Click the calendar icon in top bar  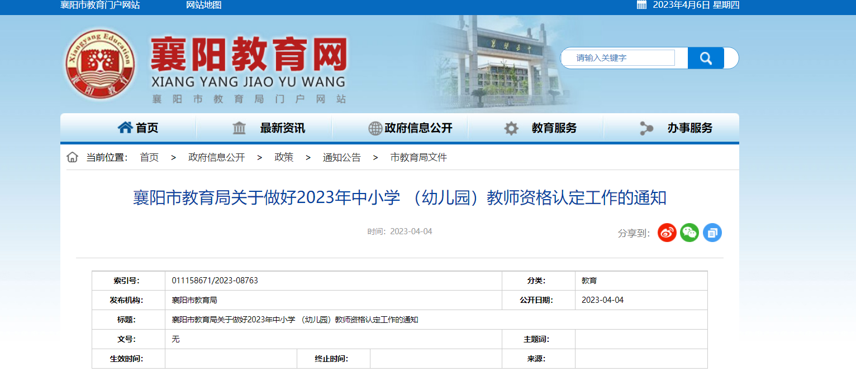[641, 5]
